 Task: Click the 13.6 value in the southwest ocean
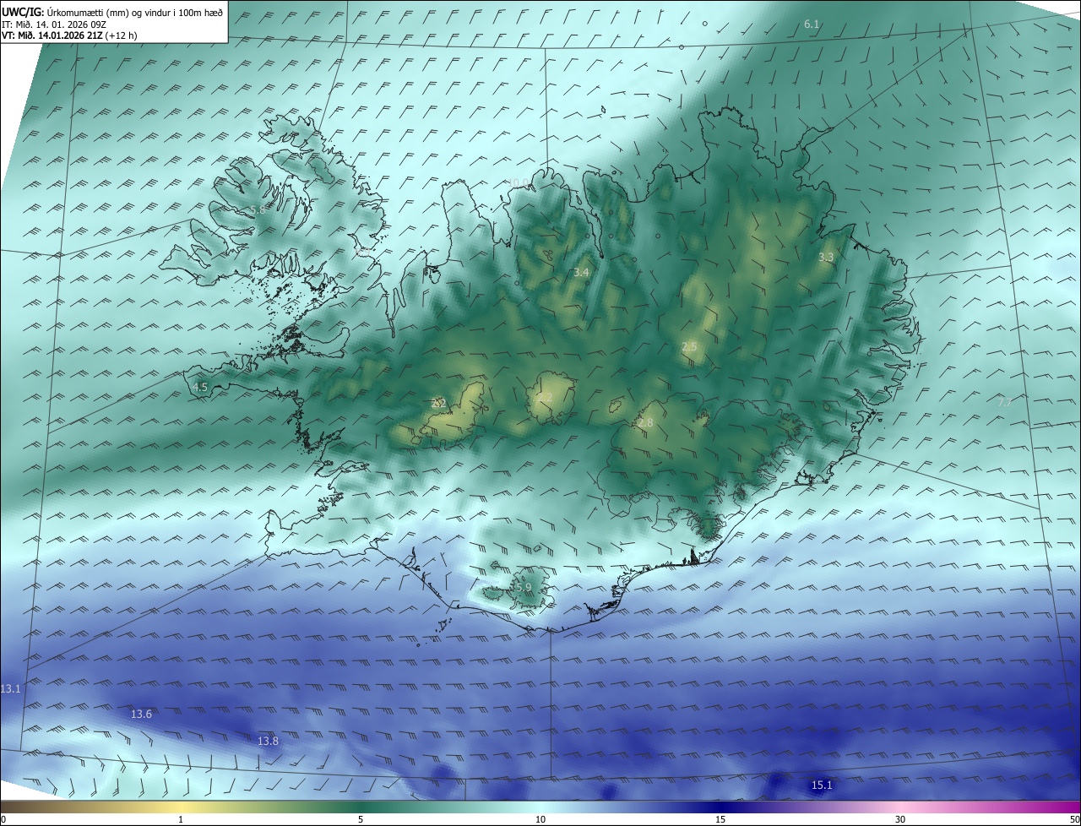point(141,715)
